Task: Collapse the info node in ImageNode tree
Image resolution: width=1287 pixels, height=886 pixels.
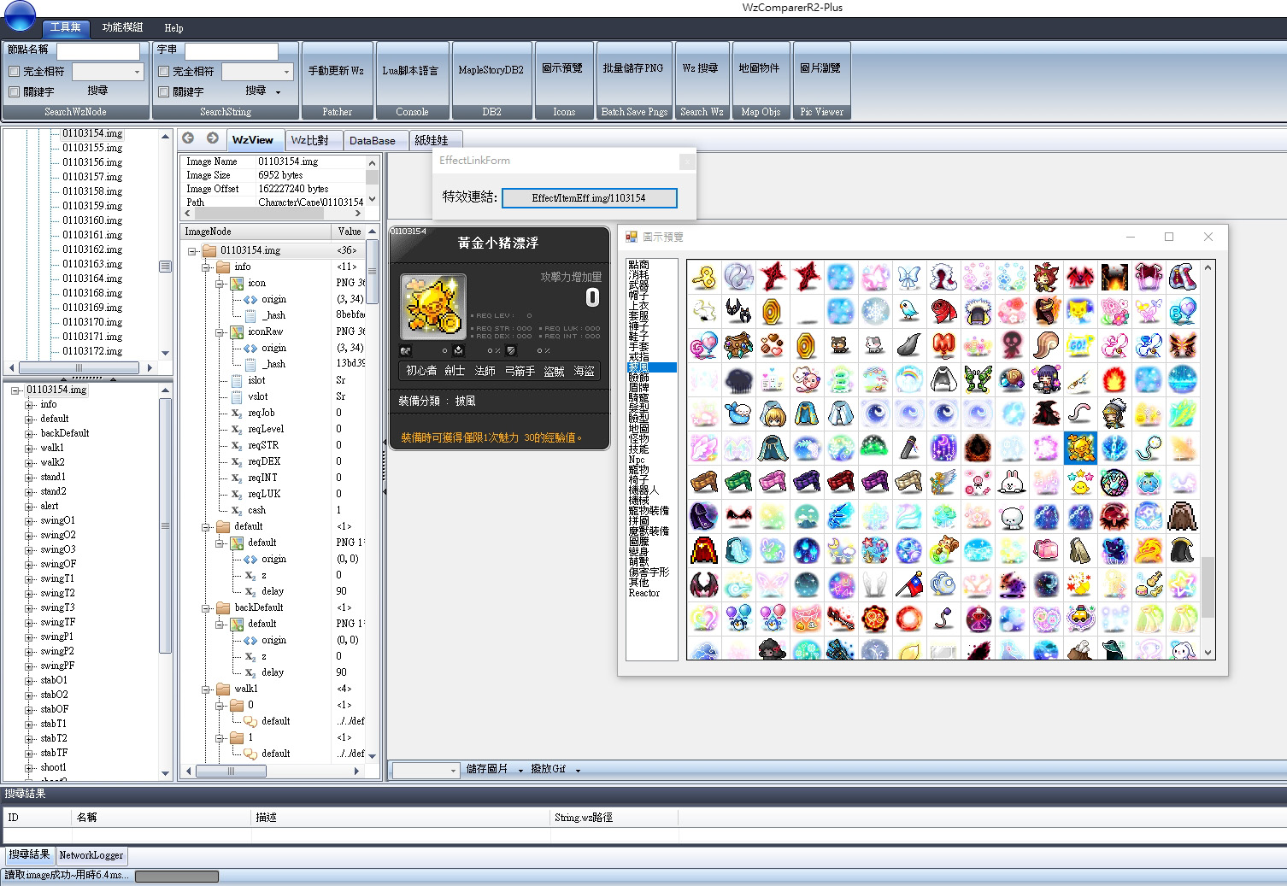Action: tap(206, 267)
